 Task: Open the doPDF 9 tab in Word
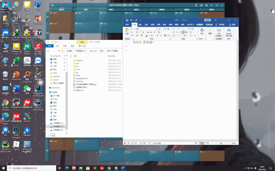[x=190, y=25]
